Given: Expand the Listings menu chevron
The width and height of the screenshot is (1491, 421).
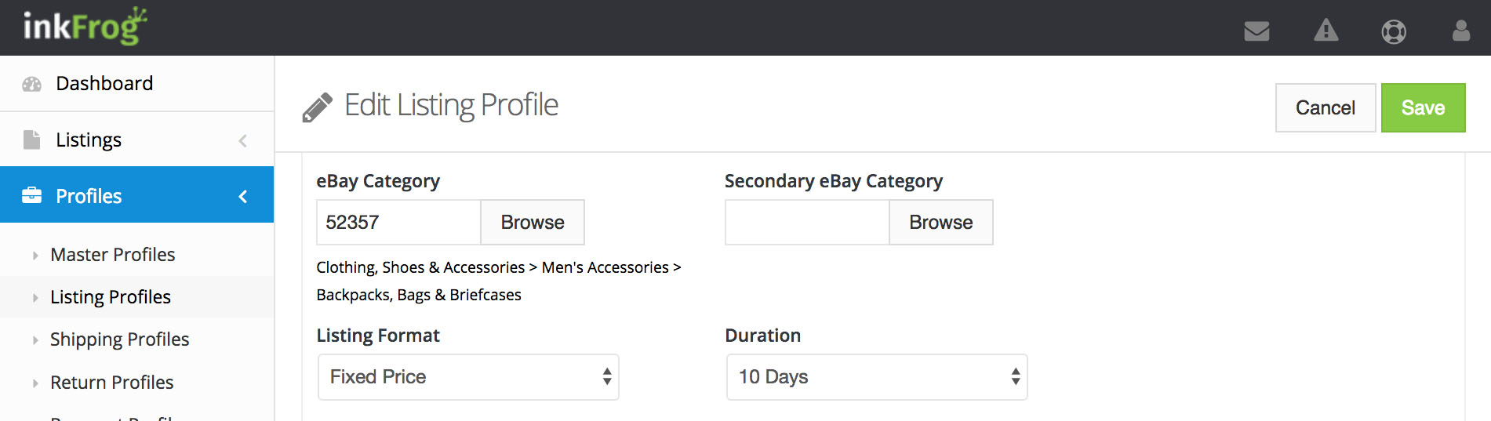Looking at the screenshot, I should [x=242, y=140].
